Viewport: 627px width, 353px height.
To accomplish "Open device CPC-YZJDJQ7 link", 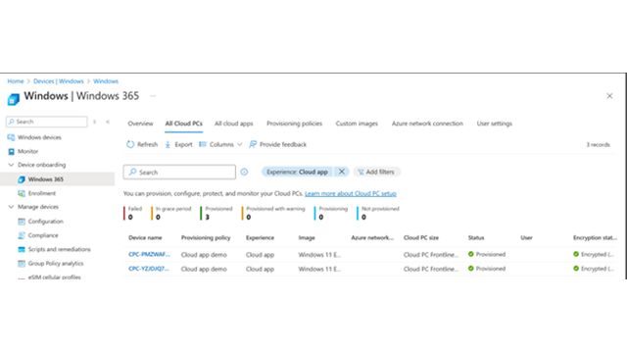I will tap(149, 269).
